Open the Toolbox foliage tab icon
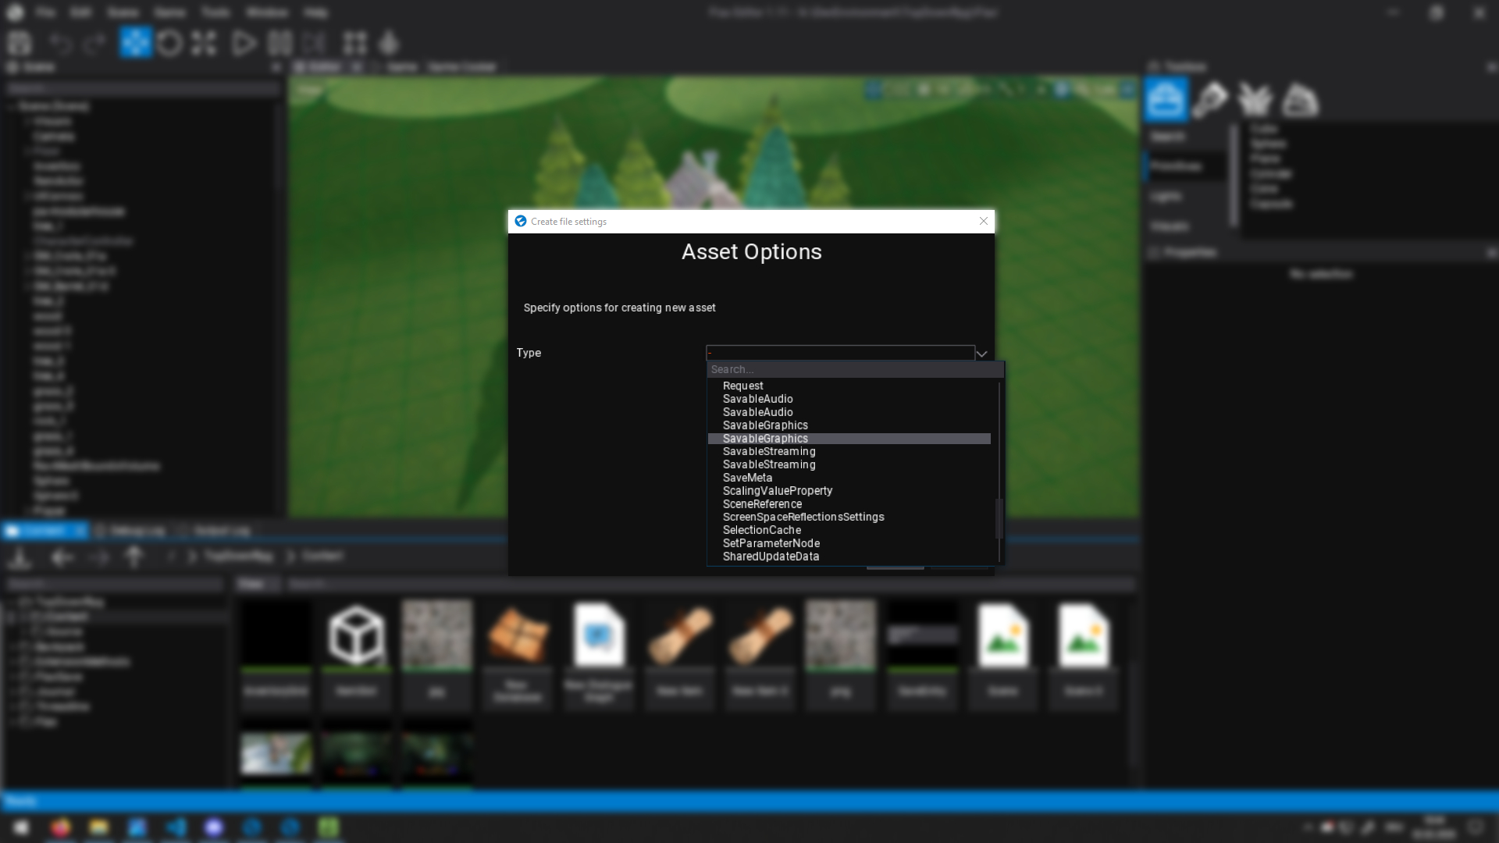The image size is (1499, 843). point(1255,100)
